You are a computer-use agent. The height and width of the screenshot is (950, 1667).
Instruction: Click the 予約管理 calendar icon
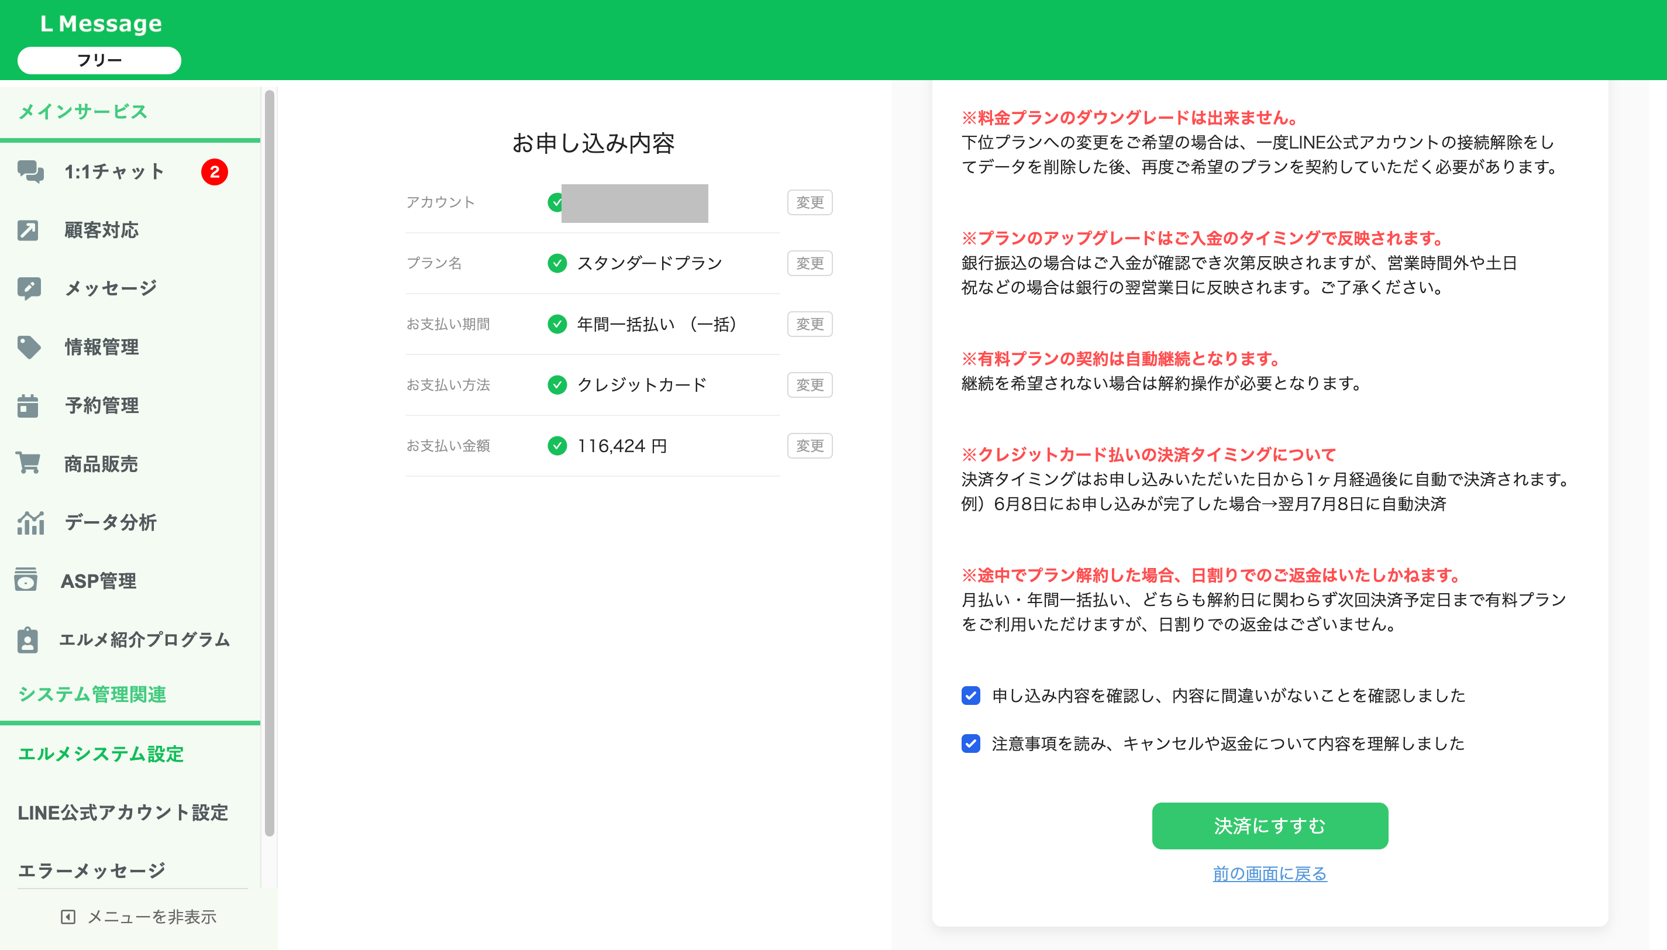(x=27, y=405)
